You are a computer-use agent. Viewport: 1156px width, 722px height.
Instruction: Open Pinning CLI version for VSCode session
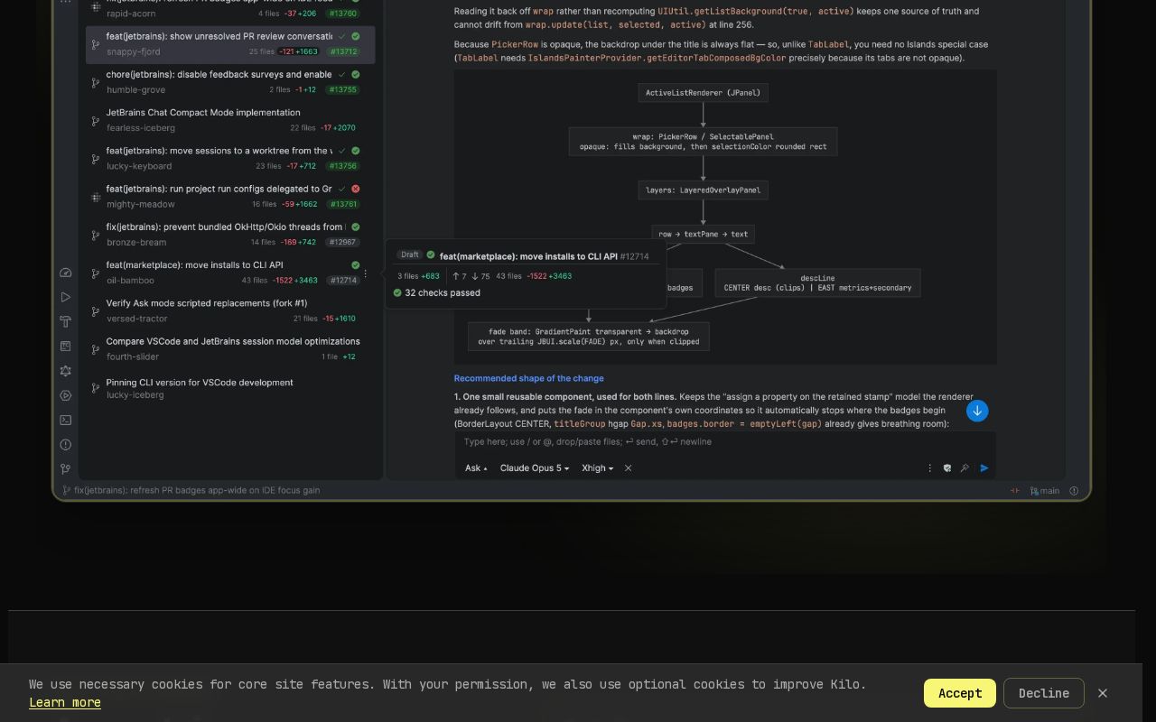[x=230, y=388]
